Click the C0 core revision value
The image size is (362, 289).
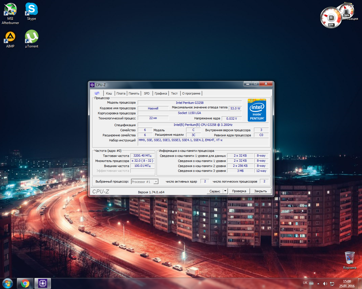pos(261,135)
